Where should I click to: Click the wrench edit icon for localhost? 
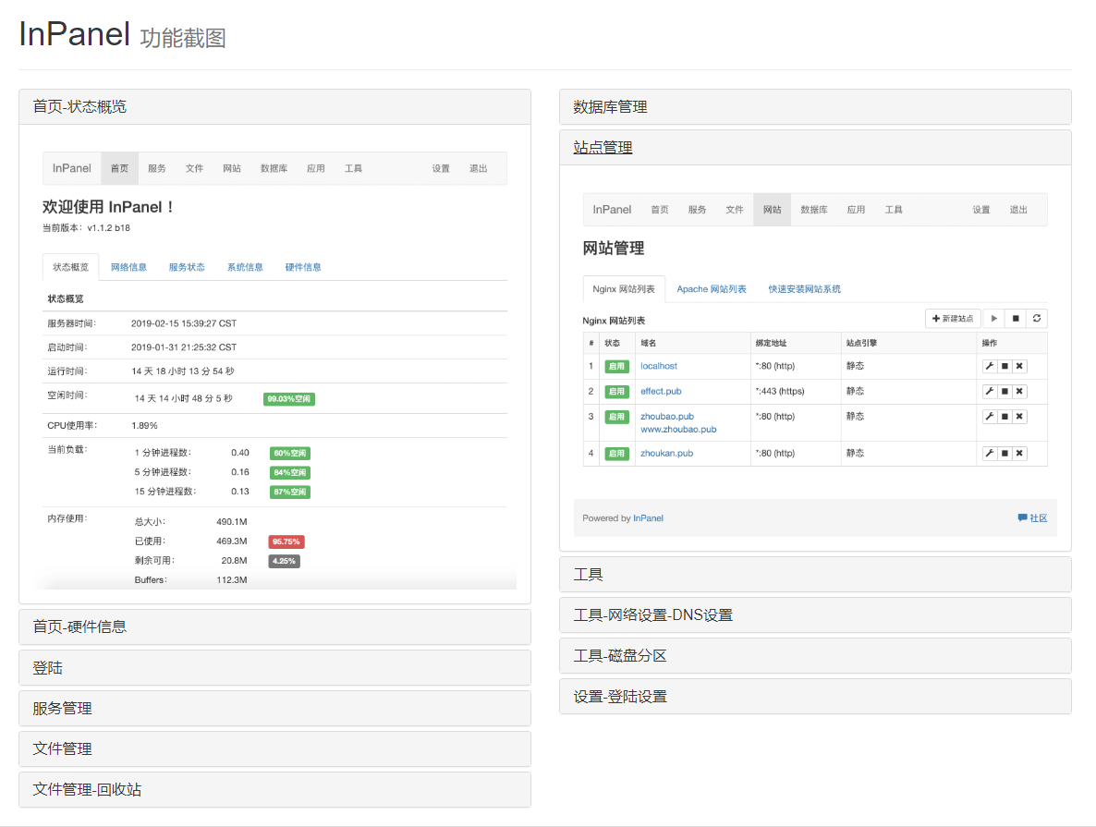pos(989,366)
